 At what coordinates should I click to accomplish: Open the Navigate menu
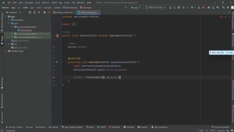(29, 3)
